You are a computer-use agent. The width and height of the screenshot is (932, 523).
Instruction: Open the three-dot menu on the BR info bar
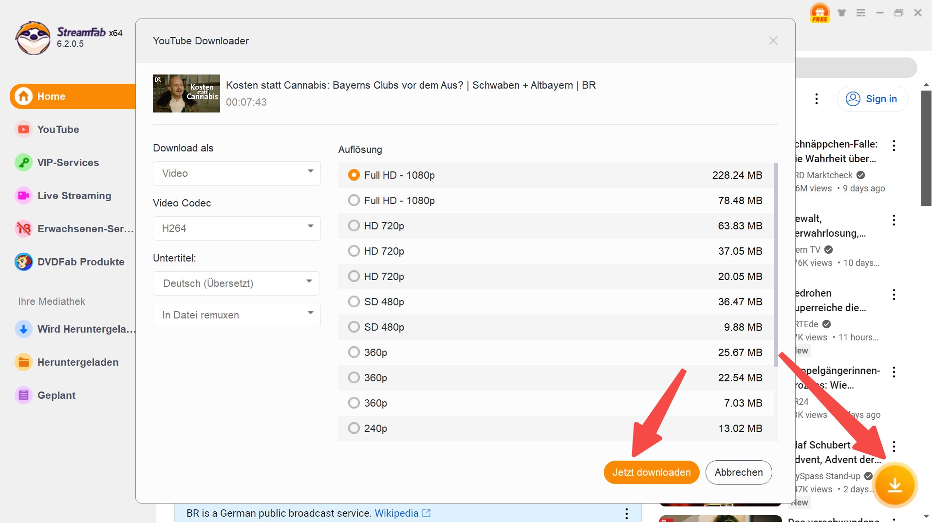click(x=627, y=513)
